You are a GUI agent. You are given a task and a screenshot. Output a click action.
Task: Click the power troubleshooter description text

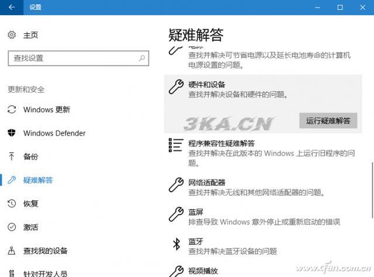click(269, 60)
